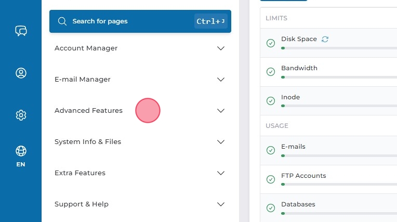This screenshot has height=222, width=397.
Task: Click the E-mails status check icon
Action: [271, 150]
